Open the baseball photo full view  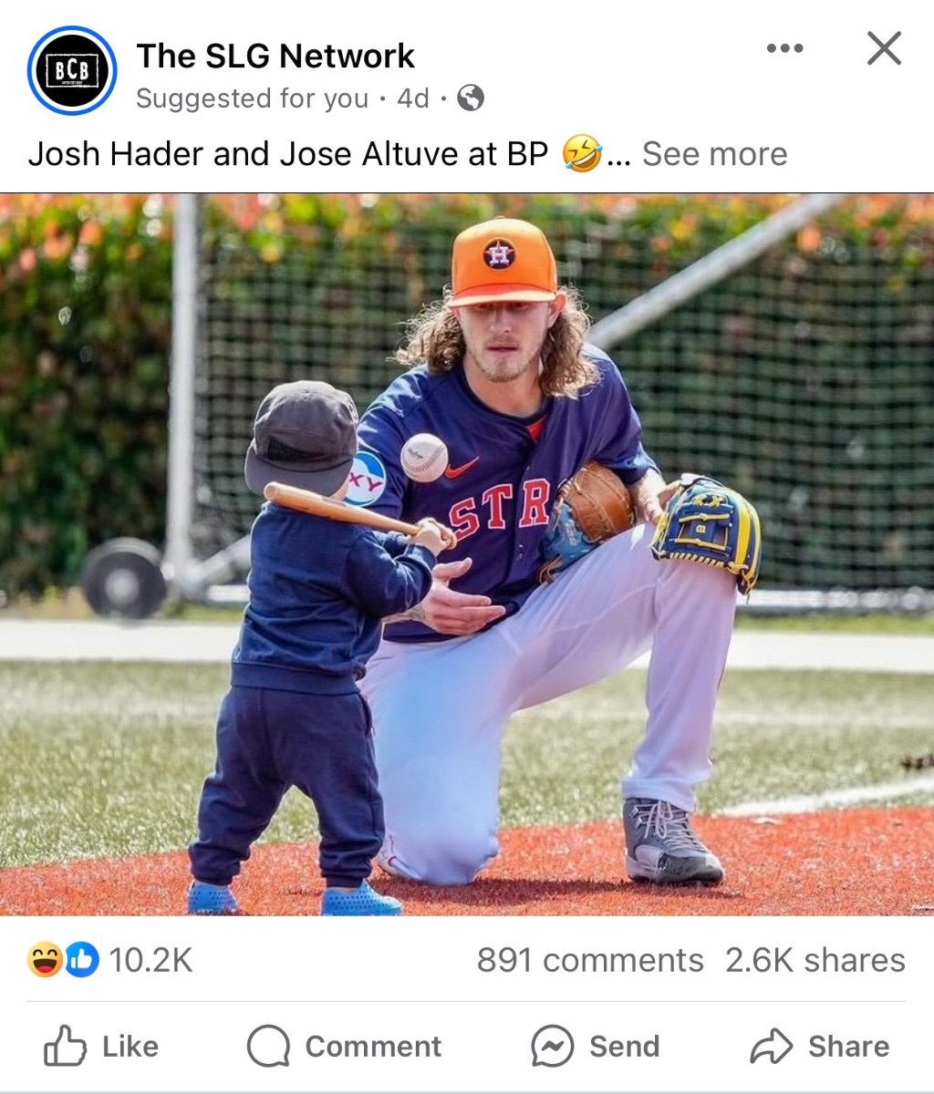[467, 554]
